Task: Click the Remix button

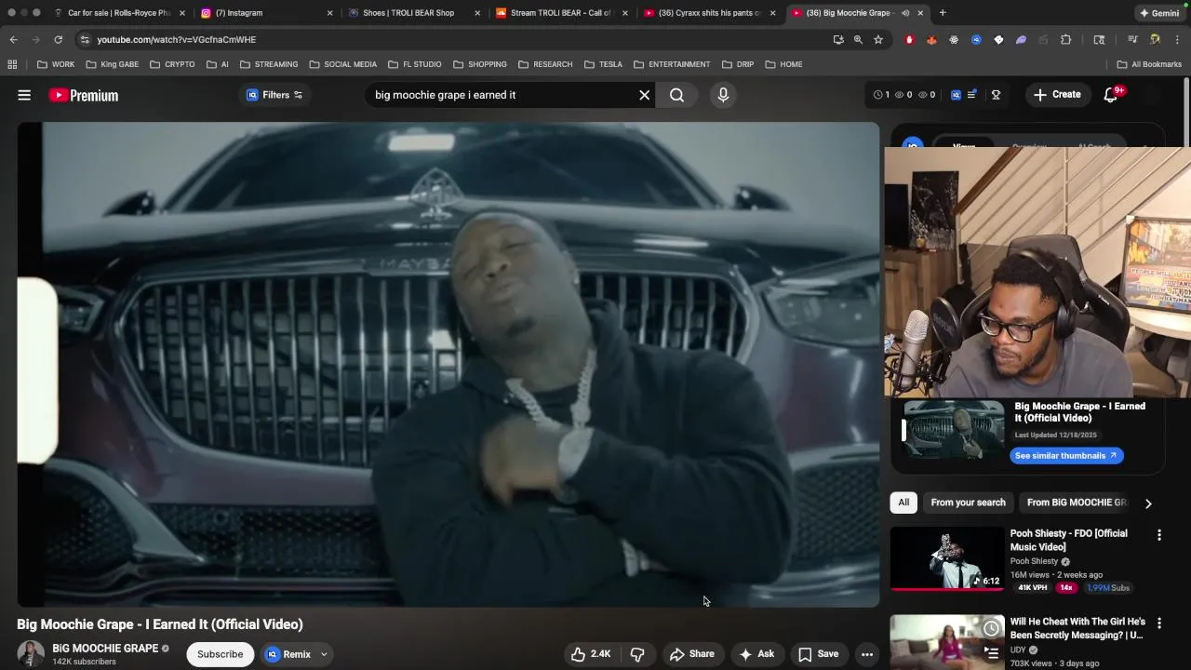Action: tap(288, 654)
